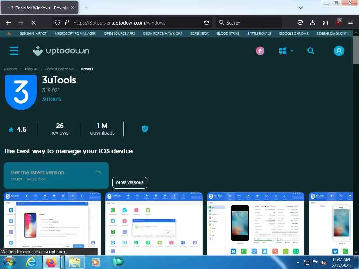Open the green bird app on the taskbar
Image resolution: width=359 pixels, height=269 pixels.
click(118, 262)
